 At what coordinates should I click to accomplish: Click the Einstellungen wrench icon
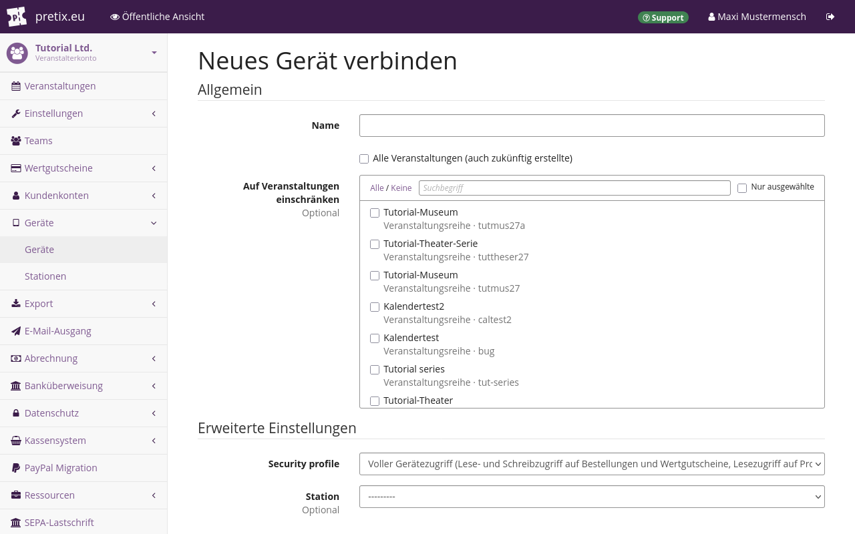point(16,113)
